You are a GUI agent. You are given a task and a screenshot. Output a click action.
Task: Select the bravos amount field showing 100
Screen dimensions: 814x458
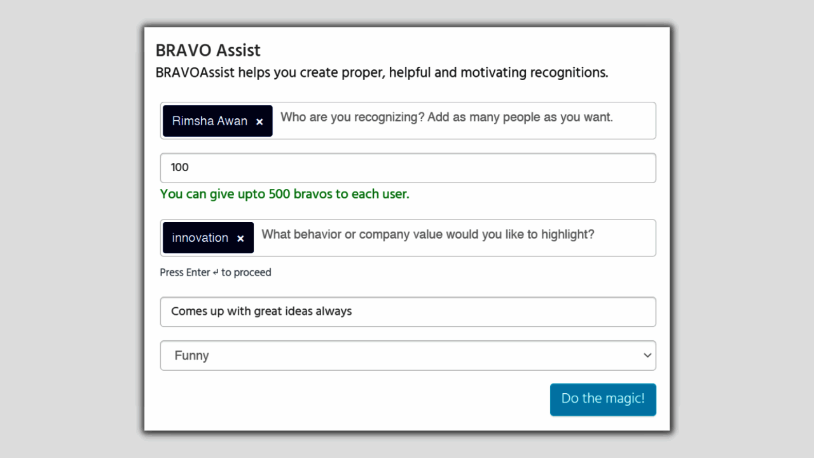(408, 167)
